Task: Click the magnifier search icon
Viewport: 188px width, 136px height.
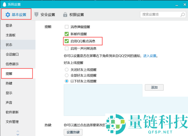Action: coord(182,15)
